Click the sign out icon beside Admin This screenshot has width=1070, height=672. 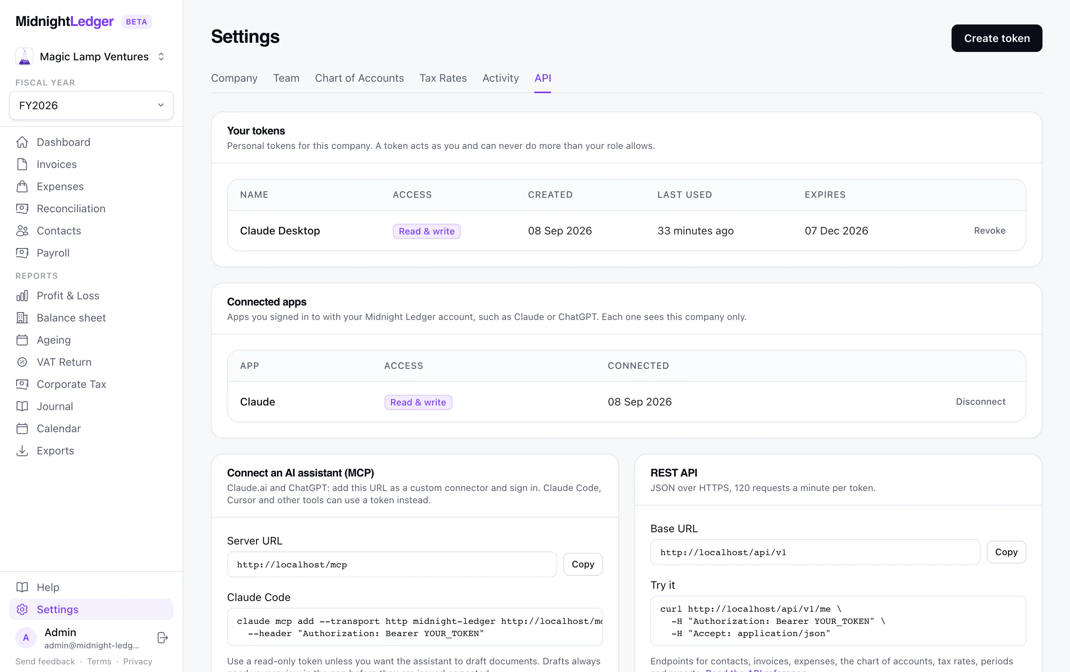tap(163, 638)
